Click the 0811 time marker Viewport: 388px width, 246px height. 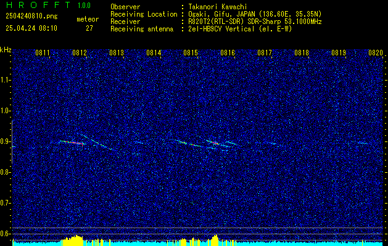coord(43,53)
